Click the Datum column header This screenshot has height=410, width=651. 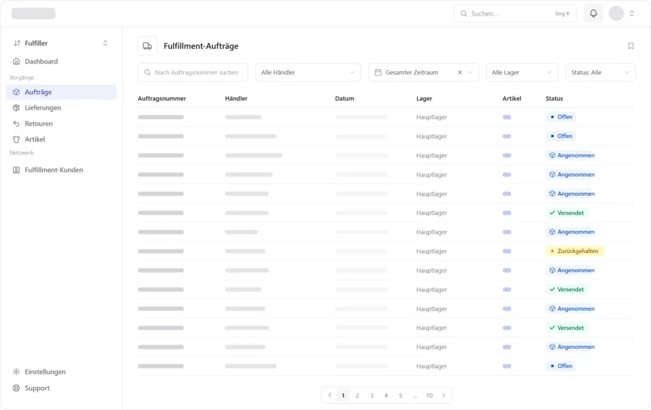click(345, 99)
